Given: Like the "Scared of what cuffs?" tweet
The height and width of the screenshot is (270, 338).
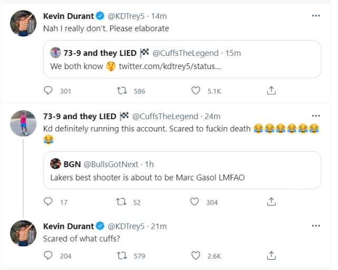Looking at the screenshot, I should [196, 256].
